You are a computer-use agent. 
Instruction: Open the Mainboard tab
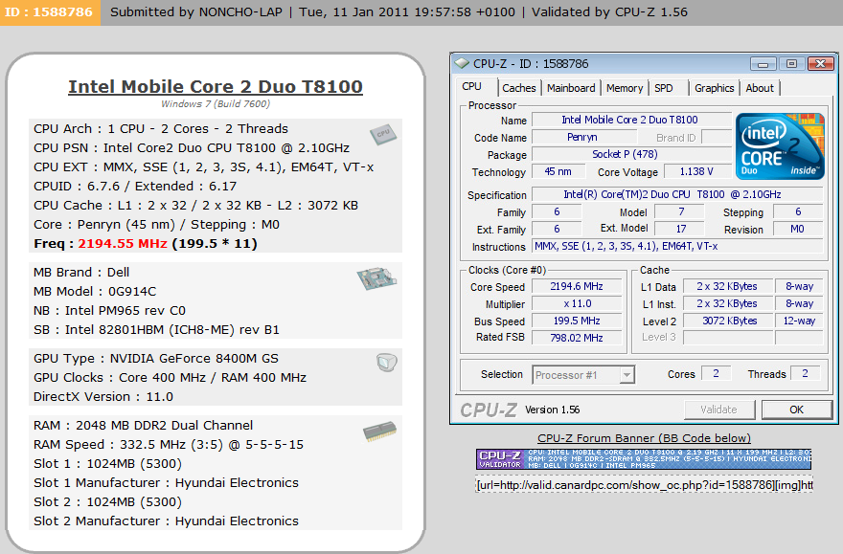click(x=571, y=88)
